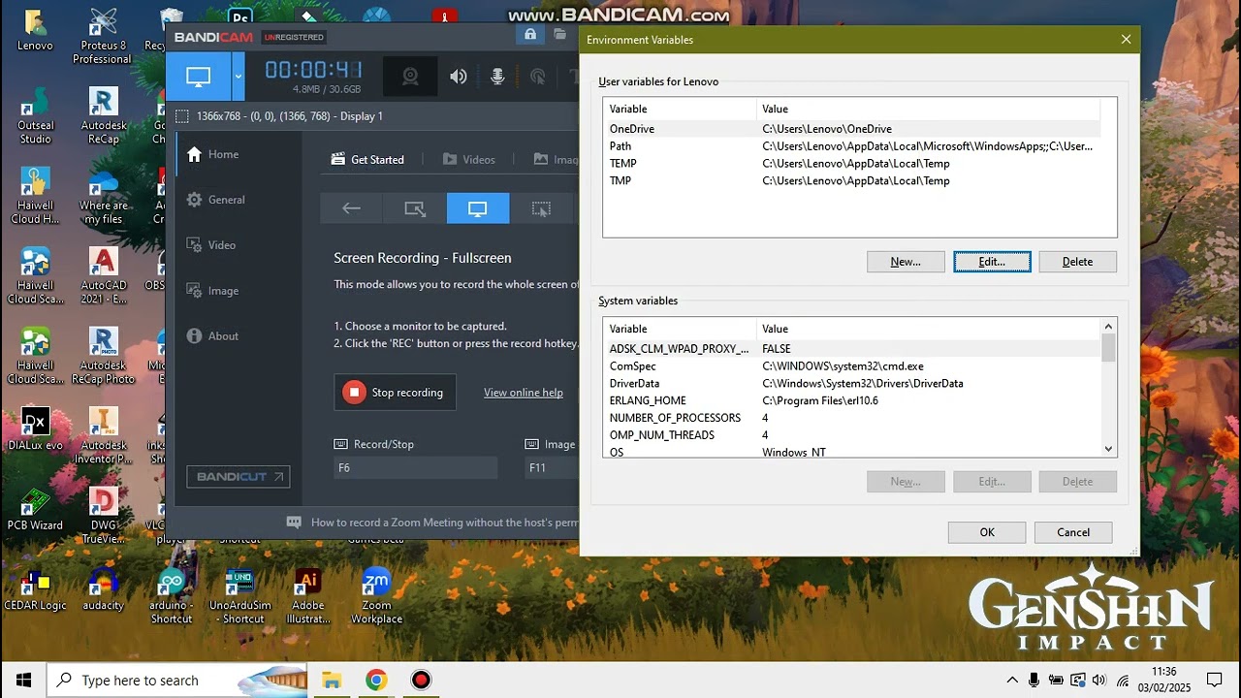
Task: Click the PCB Wizard desktop icon
Action: 35,509
